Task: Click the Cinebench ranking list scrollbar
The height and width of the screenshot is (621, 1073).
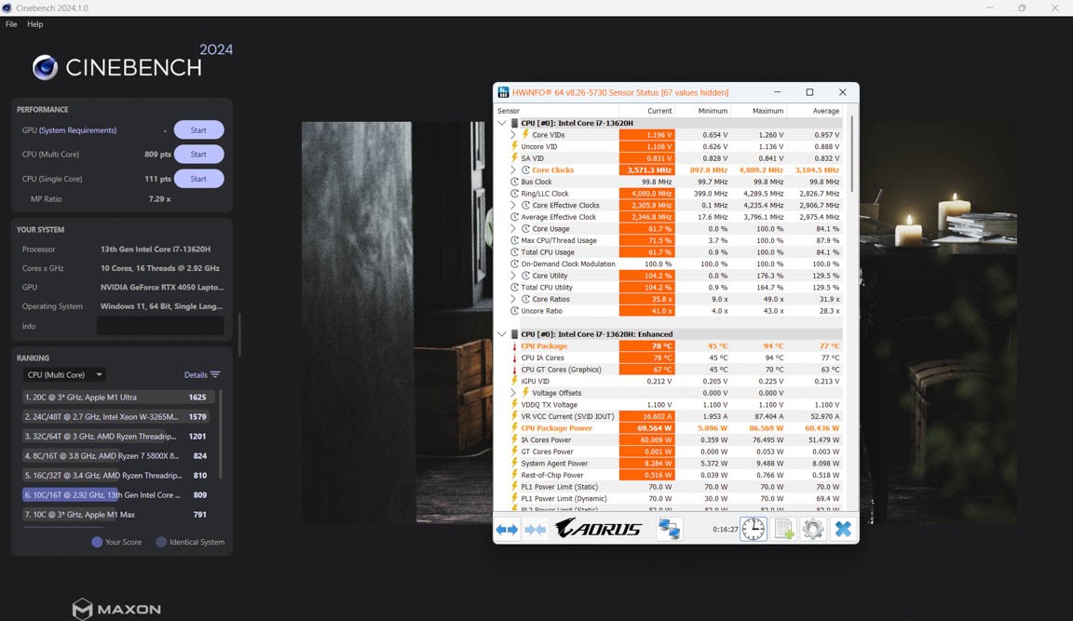Action: [x=221, y=434]
